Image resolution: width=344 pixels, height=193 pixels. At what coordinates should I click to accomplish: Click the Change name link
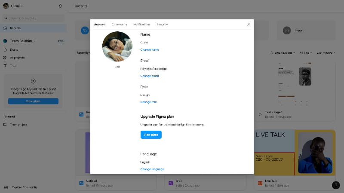[x=150, y=49]
